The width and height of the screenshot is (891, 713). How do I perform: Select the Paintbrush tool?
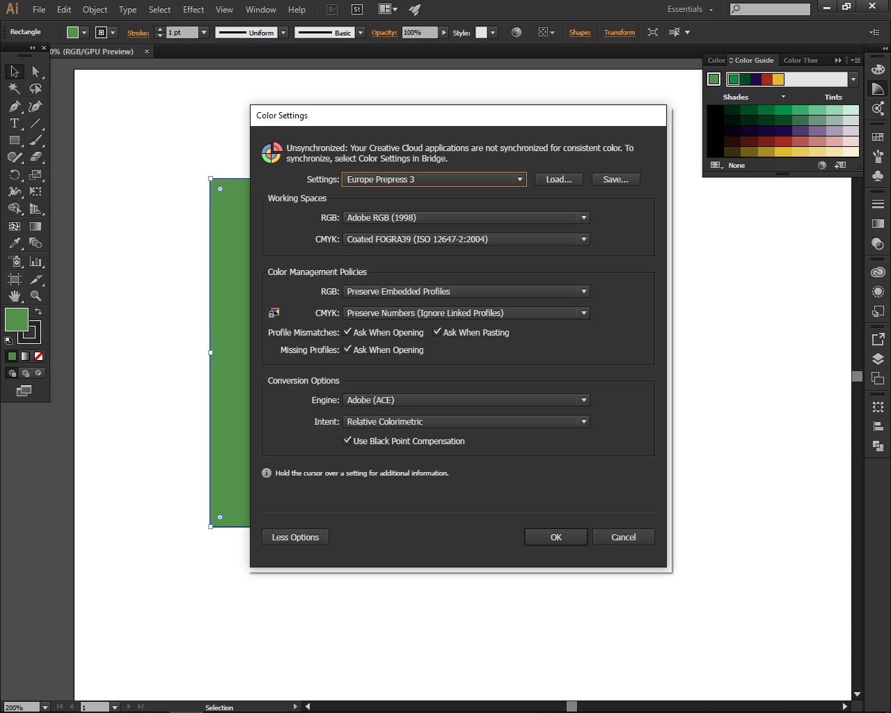(x=36, y=140)
